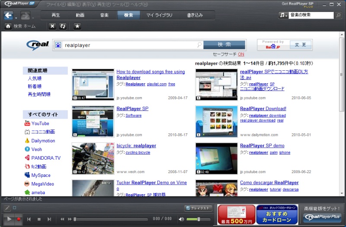Stop page loading with the X toolbar icon
Image resolution: width=346 pixels, height=227 pixels.
point(52,26)
